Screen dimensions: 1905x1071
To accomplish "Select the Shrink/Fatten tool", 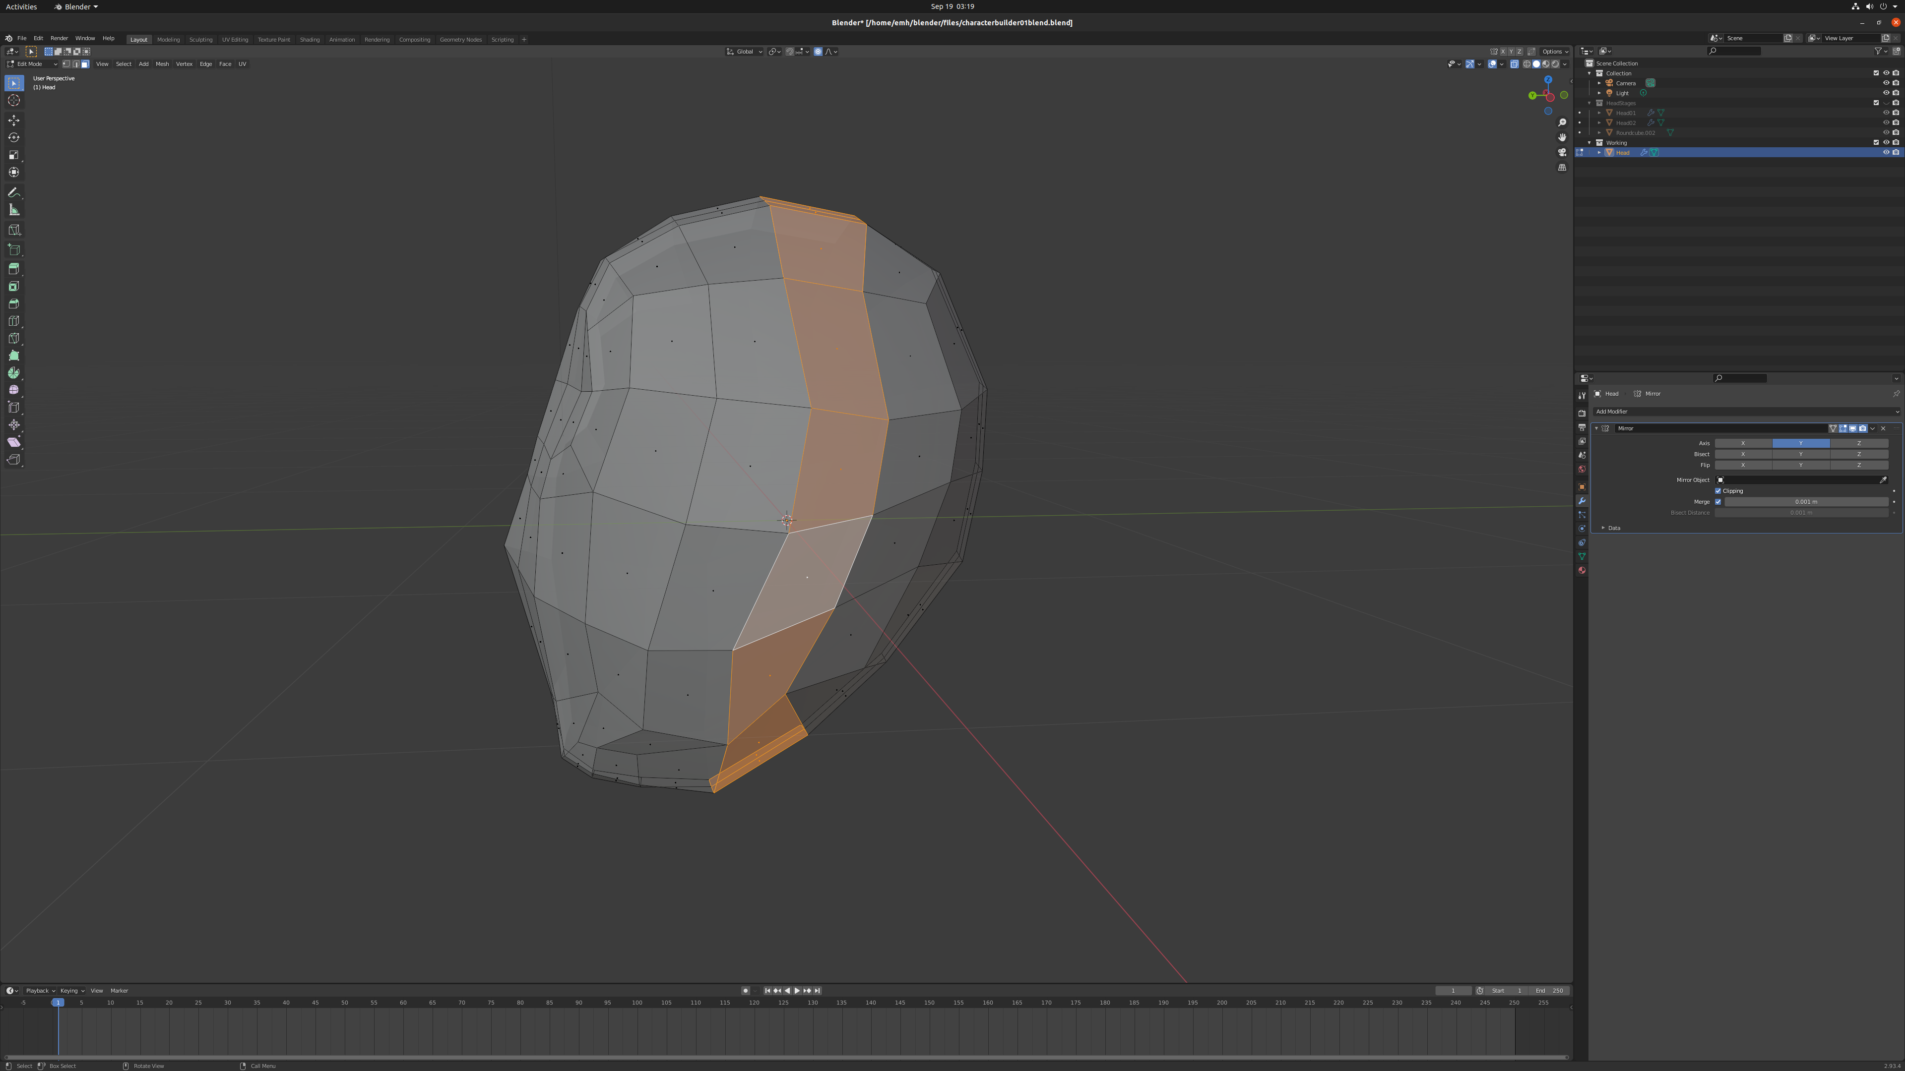I will (14, 425).
